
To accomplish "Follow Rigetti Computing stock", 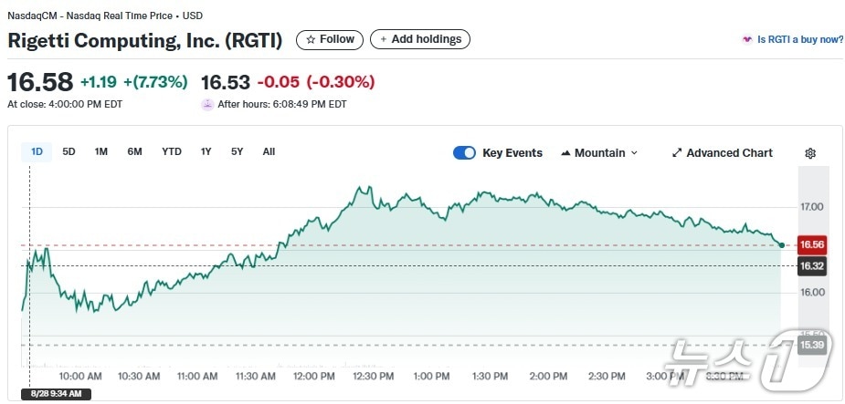I will [x=330, y=39].
